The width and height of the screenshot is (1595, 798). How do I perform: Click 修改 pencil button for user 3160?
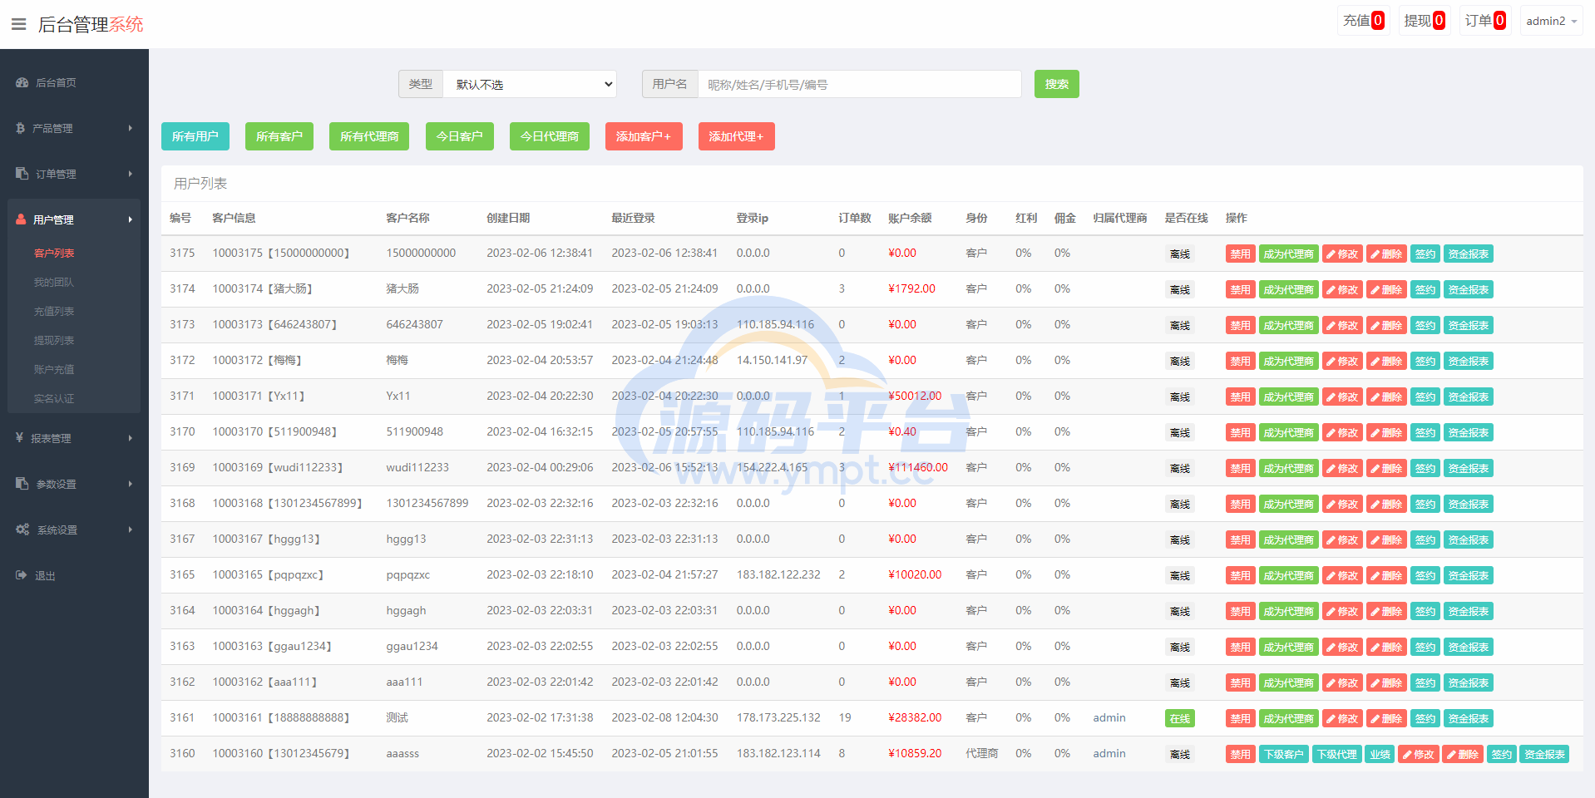click(x=1418, y=755)
